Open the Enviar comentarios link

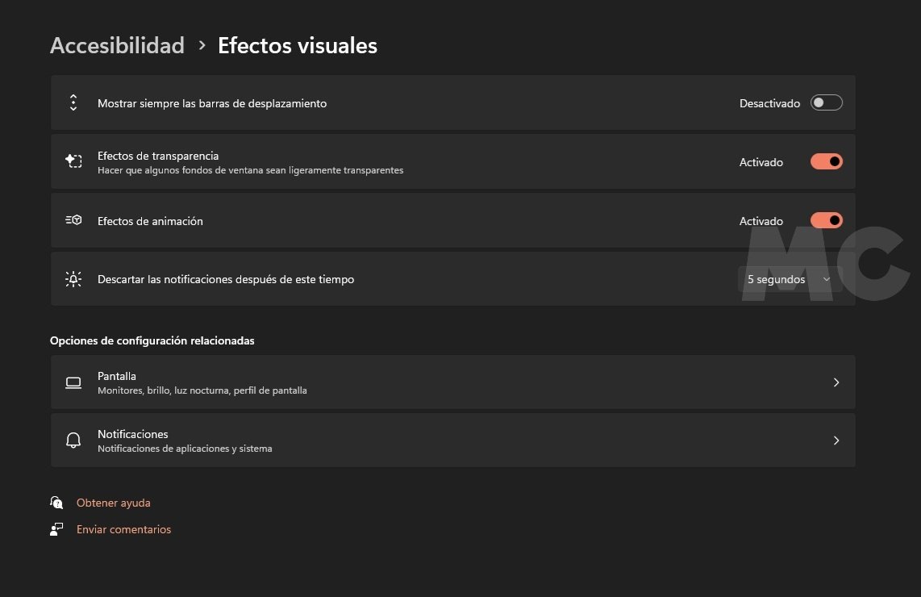[x=124, y=529]
